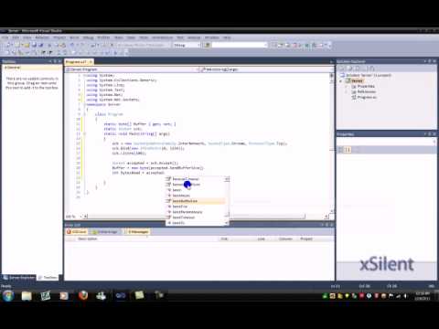
Task: Select Properties folder in Solution Explorer
Action: (x=366, y=86)
